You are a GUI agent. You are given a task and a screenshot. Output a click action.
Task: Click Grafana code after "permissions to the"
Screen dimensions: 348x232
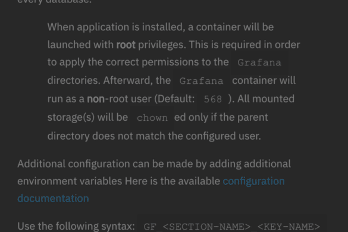(x=259, y=62)
